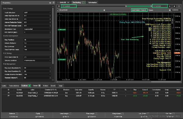183x119 pixels.
Task: Open the backtest start date picker
Action: [x=69, y=6]
